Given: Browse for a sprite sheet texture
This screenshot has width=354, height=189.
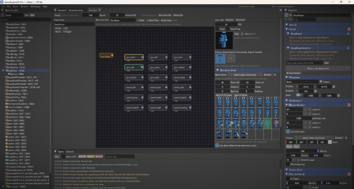Looking at the screenshot, I should [268, 75].
